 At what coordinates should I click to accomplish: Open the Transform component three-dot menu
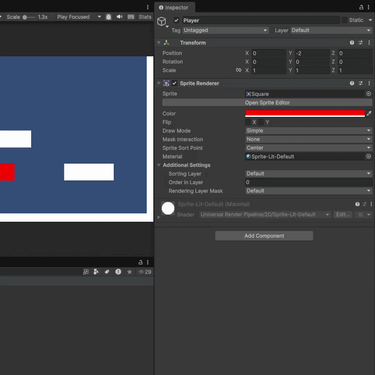click(369, 42)
